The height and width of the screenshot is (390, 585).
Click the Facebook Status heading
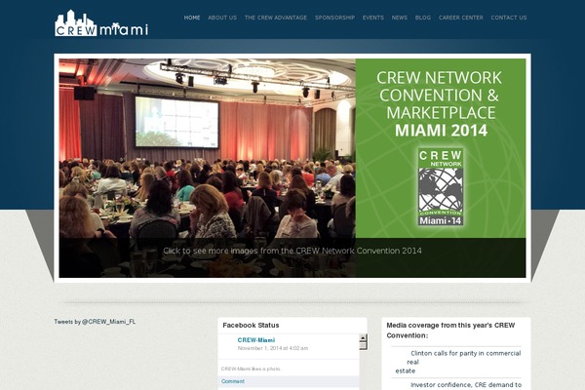click(251, 325)
